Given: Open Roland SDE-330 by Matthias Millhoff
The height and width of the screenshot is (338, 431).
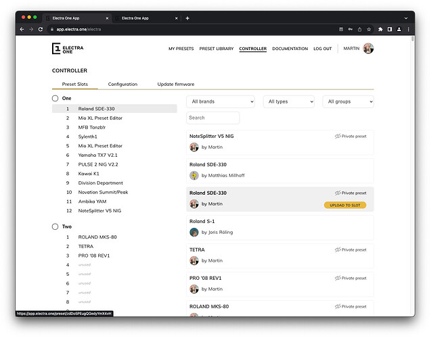Looking at the screenshot, I should coord(280,171).
